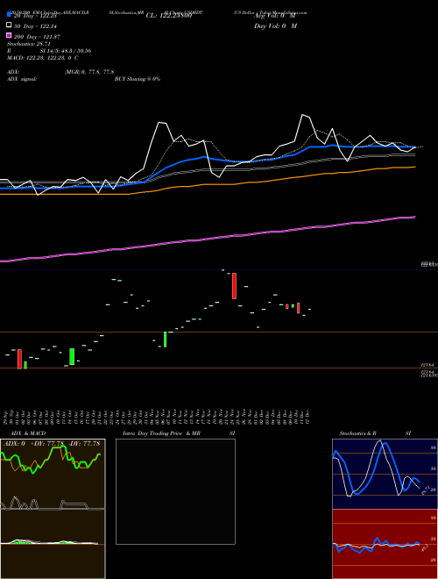This screenshot has height=579, width=438.
Task: Click the 'Day Vol: 0 M' text
Action: click(x=275, y=25)
